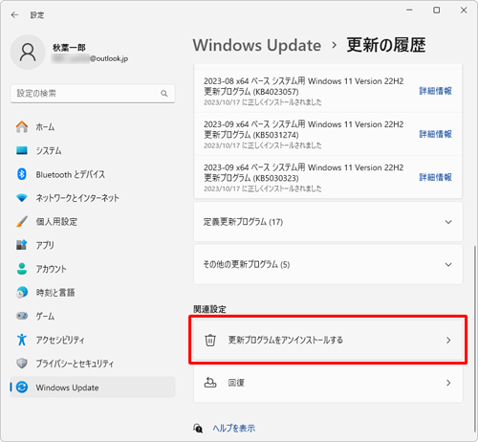The height and width of the screenshot is (442, 478).
Task: Open 更新プログラムをアンインストールする
Action: pyautogui.click(x=328, y=340)
